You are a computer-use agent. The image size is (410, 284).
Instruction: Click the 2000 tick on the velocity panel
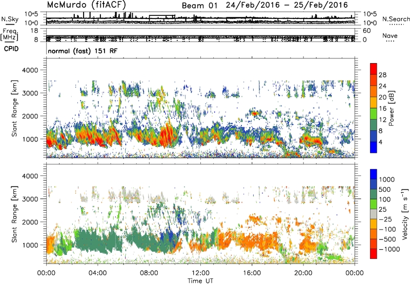[x=31, y=222]
